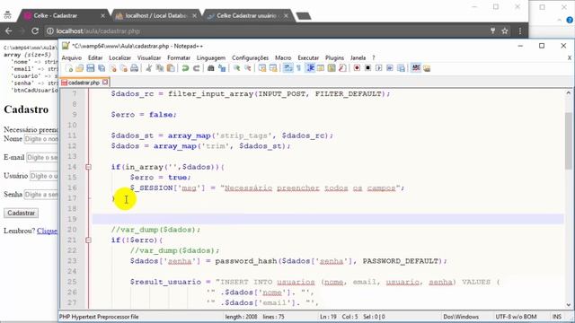Open the Arquivo menu
Viewport: 575px width, 323px height.
click(x=72, y=57)
